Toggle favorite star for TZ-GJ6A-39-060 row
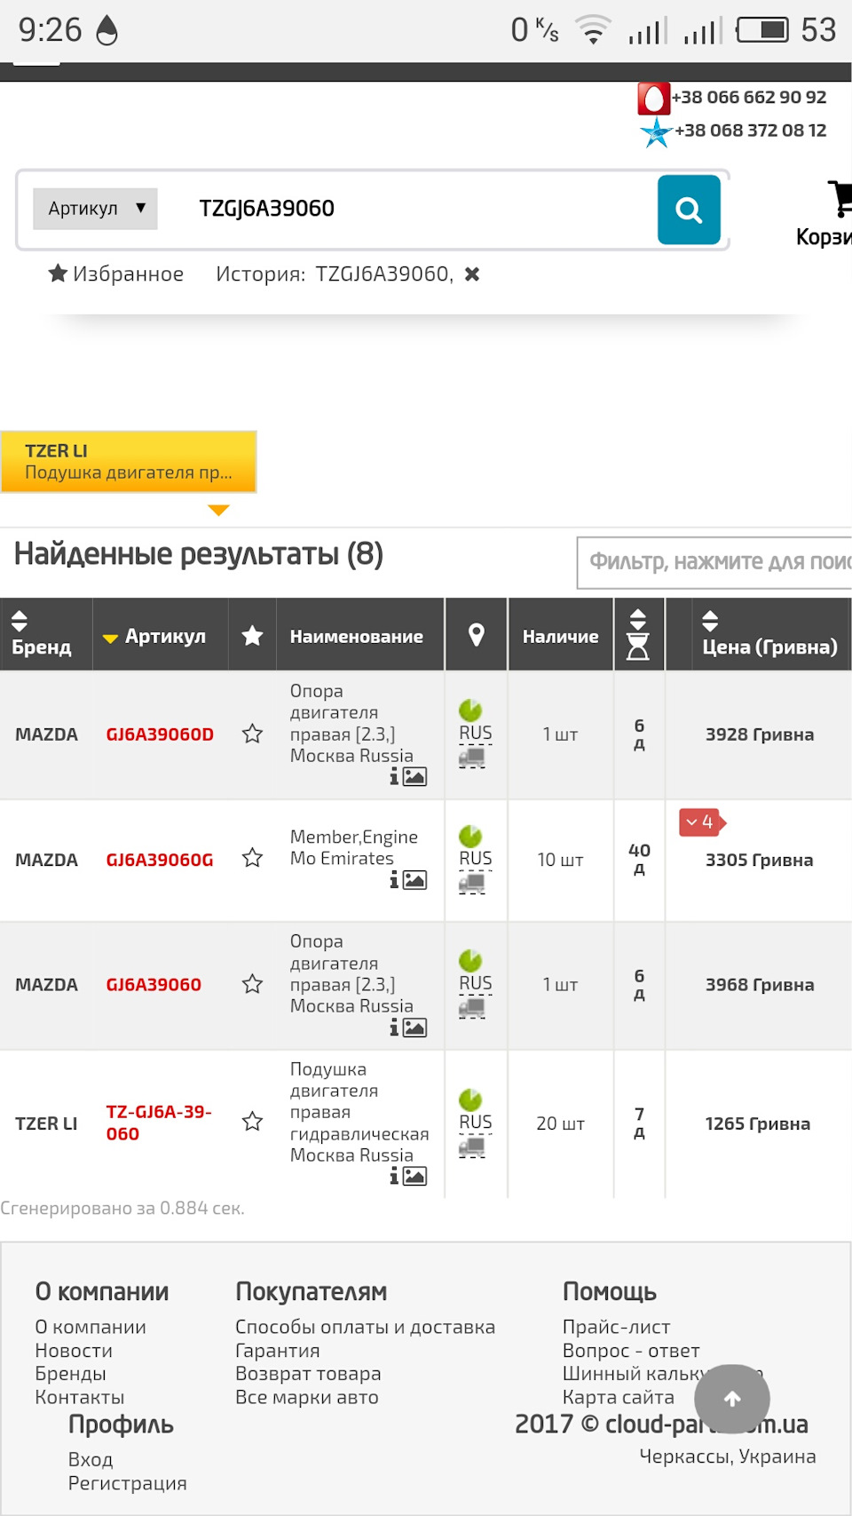852x1516 pixels. tap(253, 1122)
